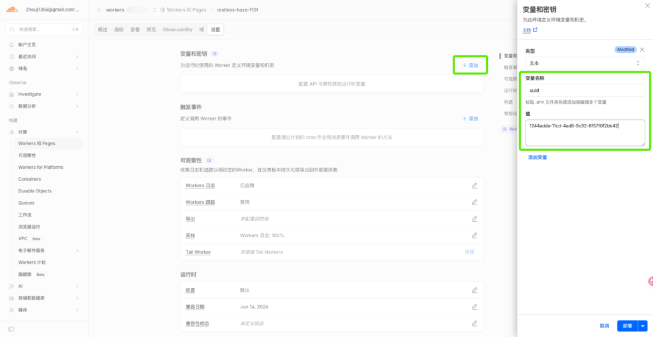Open the 文档 link in panel
653x337 pixels.
(x=530, y=30)
